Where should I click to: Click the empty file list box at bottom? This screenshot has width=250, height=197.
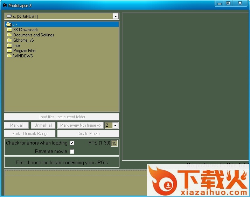[x=76, y=183]
